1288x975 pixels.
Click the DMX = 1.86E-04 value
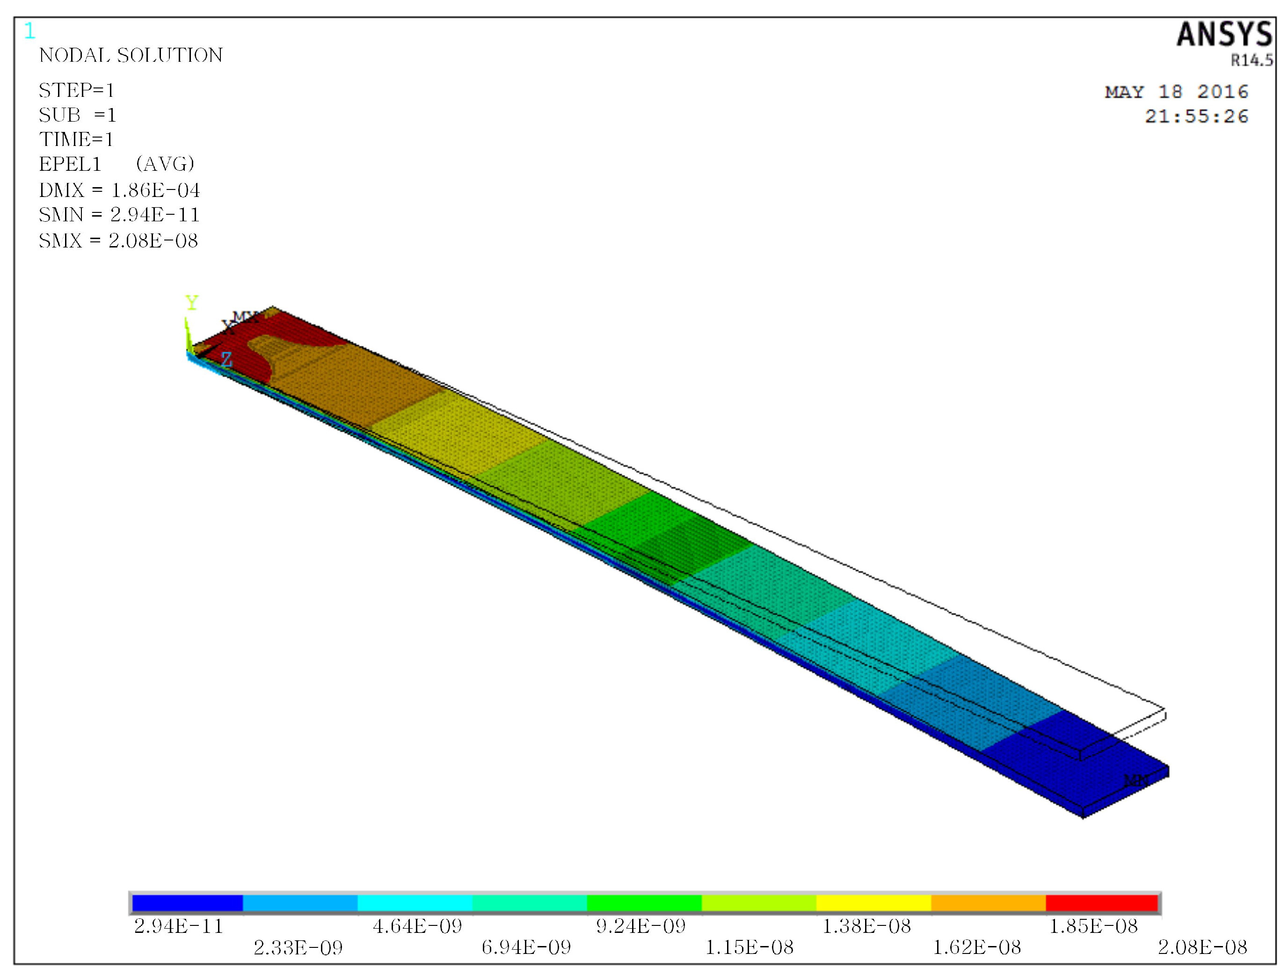119,190
